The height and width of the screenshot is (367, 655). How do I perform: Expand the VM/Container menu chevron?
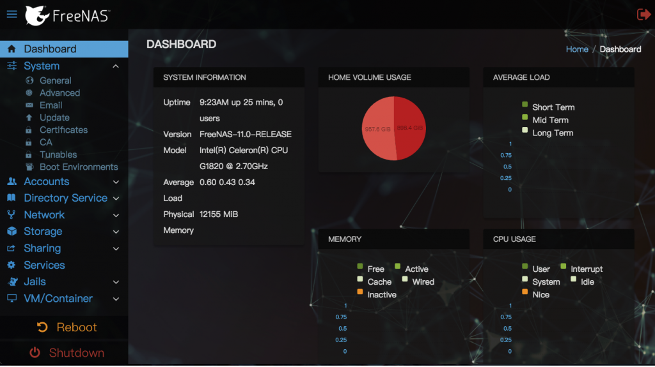click(116, 299)
